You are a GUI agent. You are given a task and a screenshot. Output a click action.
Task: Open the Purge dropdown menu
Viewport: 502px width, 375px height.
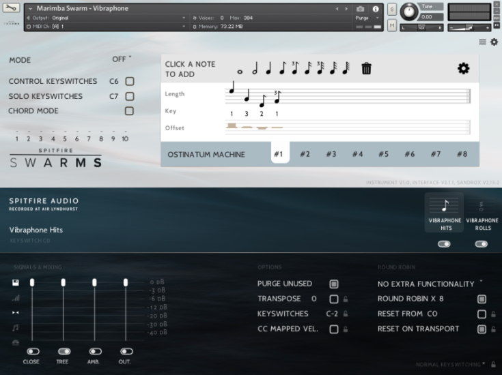click(367, 18)
